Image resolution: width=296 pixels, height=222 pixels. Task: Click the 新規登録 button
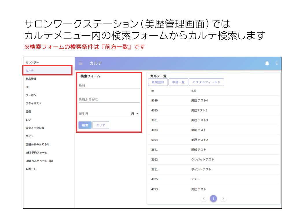pos(158,82)
